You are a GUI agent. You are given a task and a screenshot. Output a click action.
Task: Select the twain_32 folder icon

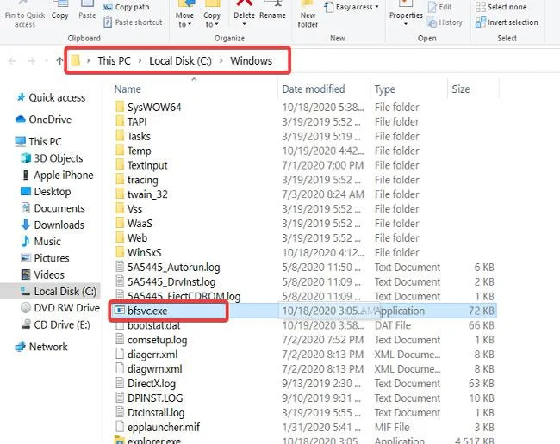(x=120, y=194)
